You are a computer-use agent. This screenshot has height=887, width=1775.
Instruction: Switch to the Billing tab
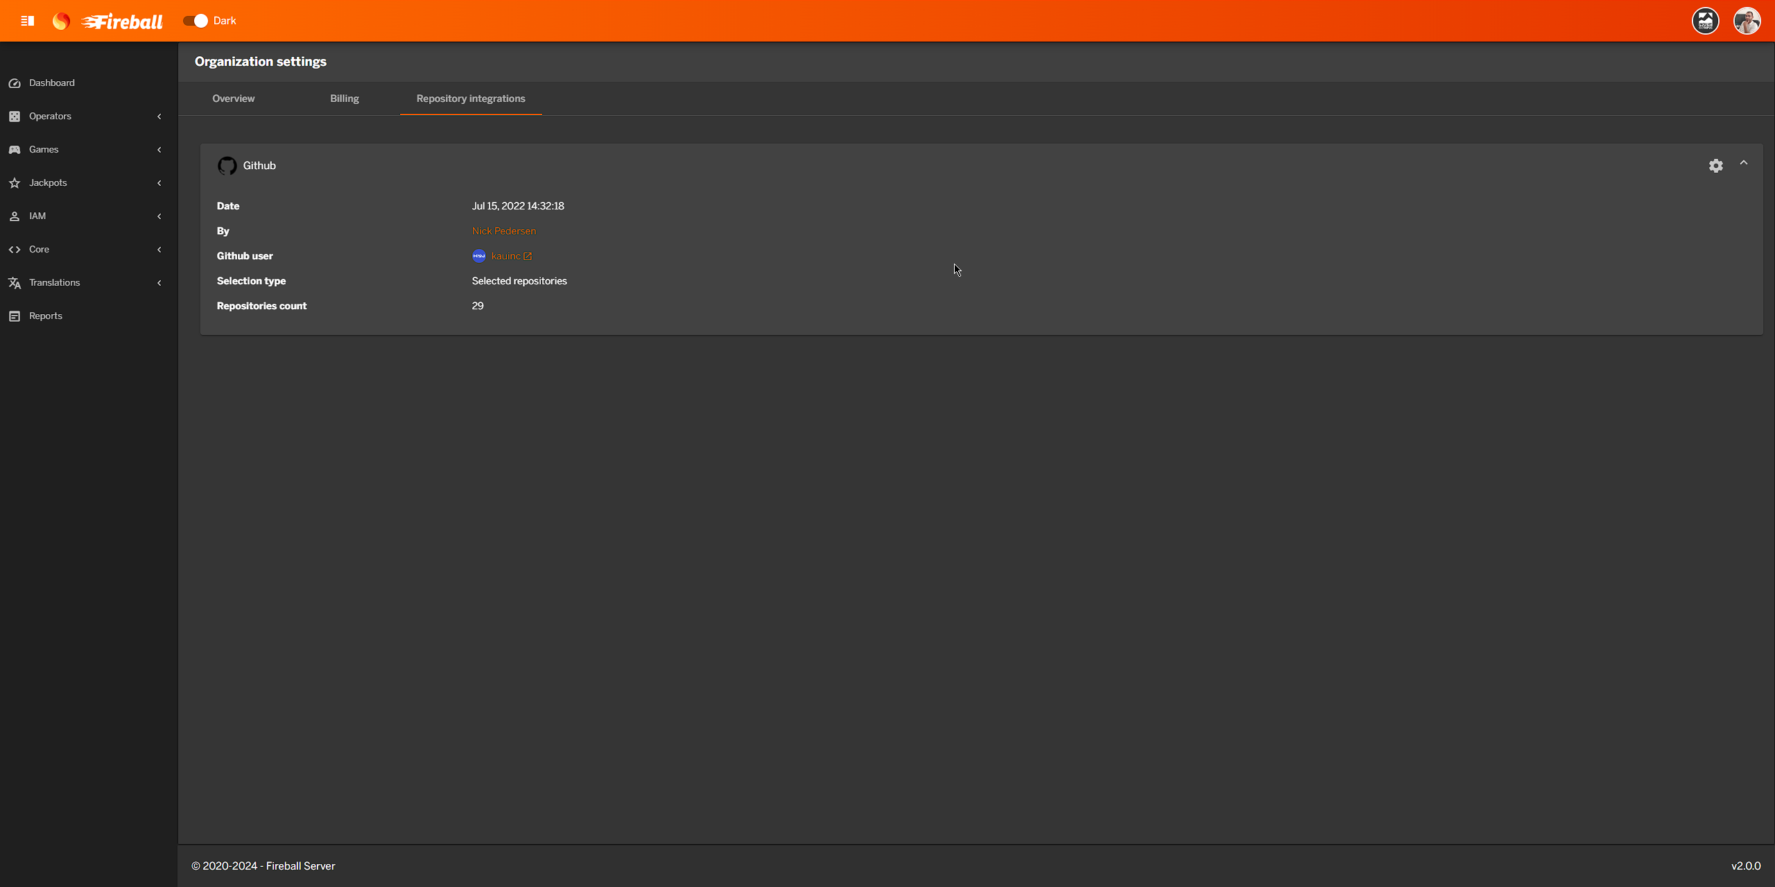point(344,98)
